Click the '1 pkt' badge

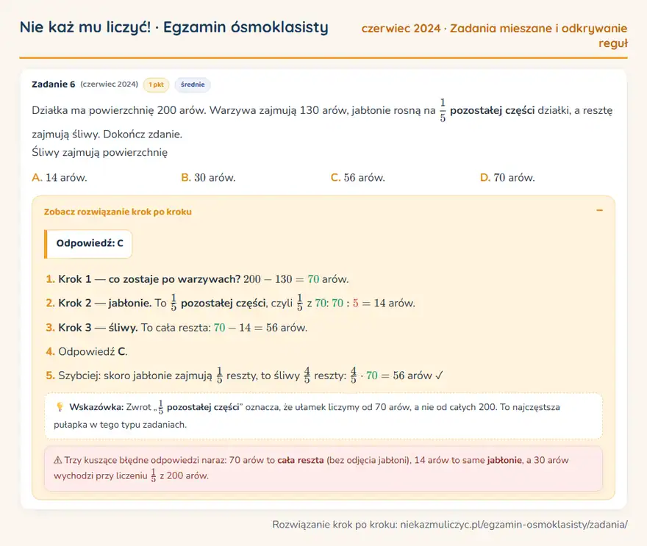coord(156,85)
